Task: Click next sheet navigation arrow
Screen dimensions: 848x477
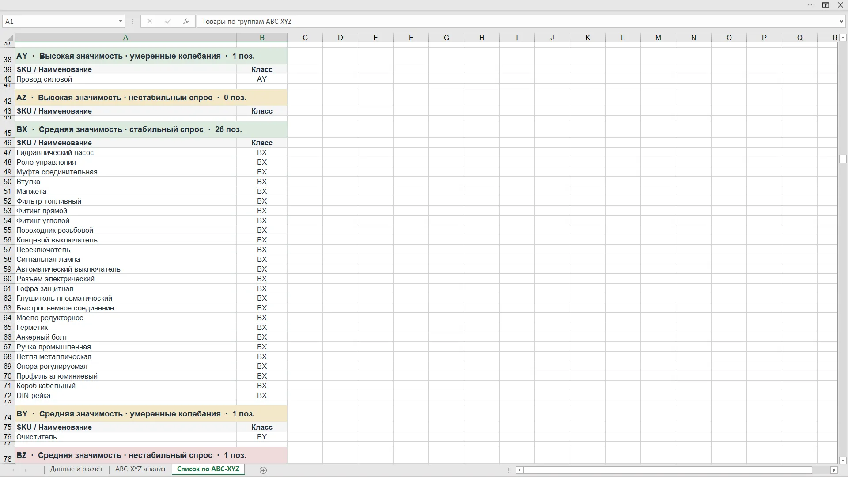Action: (26, 470)
